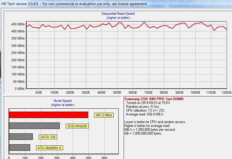Screen dimensions: 232x159
Task: Click the 'MB/s = 1,000,000 bytes per second' note
Action: coord(150,130)
